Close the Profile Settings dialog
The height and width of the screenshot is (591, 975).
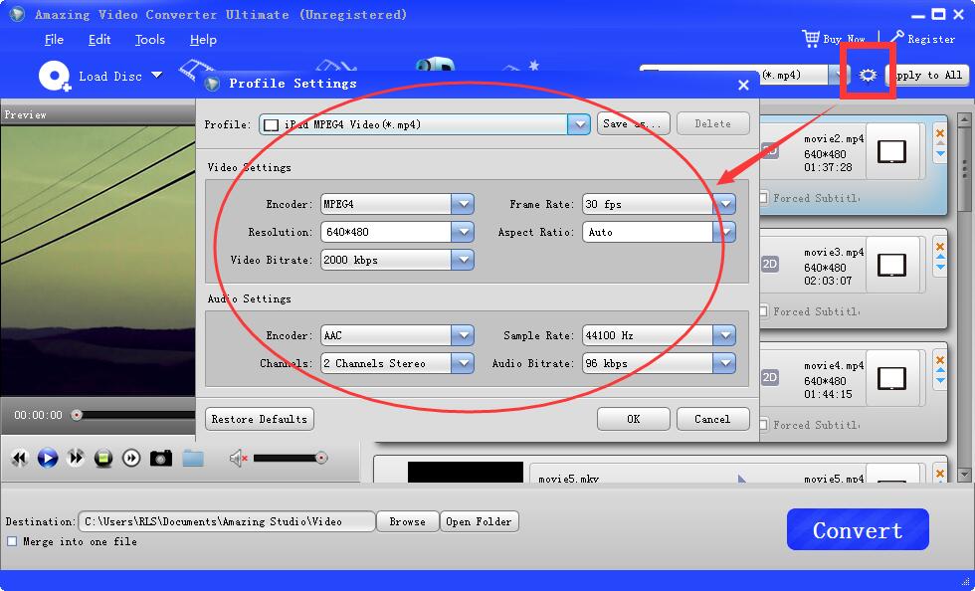[x=743, y=85]
